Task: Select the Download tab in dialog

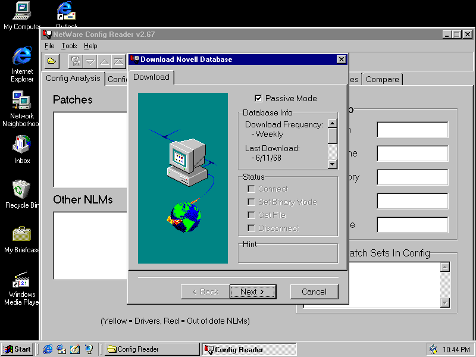Action: pyautogui.click(x=151, y=77)
